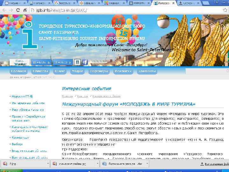Switch to the first 'Видео' tab
The image size is (229, 172).
click(x=15, y=3)
